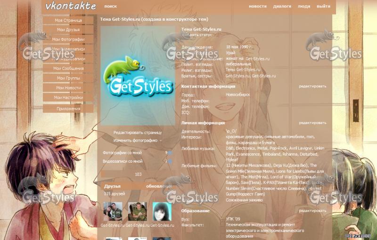This screenshot has height=240, width=377.
Task: Click Техническая эксплуатация faculty link
Action: pos(261,225)
